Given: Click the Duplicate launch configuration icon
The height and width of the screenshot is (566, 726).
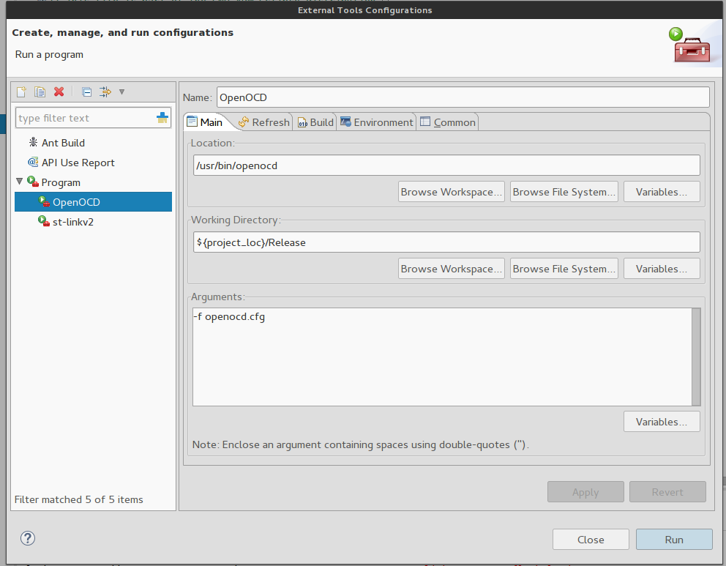Looking at the screenshot, I should click(40, 92).
